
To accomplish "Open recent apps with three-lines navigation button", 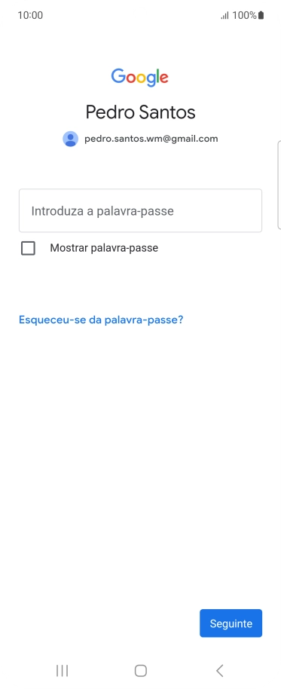I will point(63,671).
